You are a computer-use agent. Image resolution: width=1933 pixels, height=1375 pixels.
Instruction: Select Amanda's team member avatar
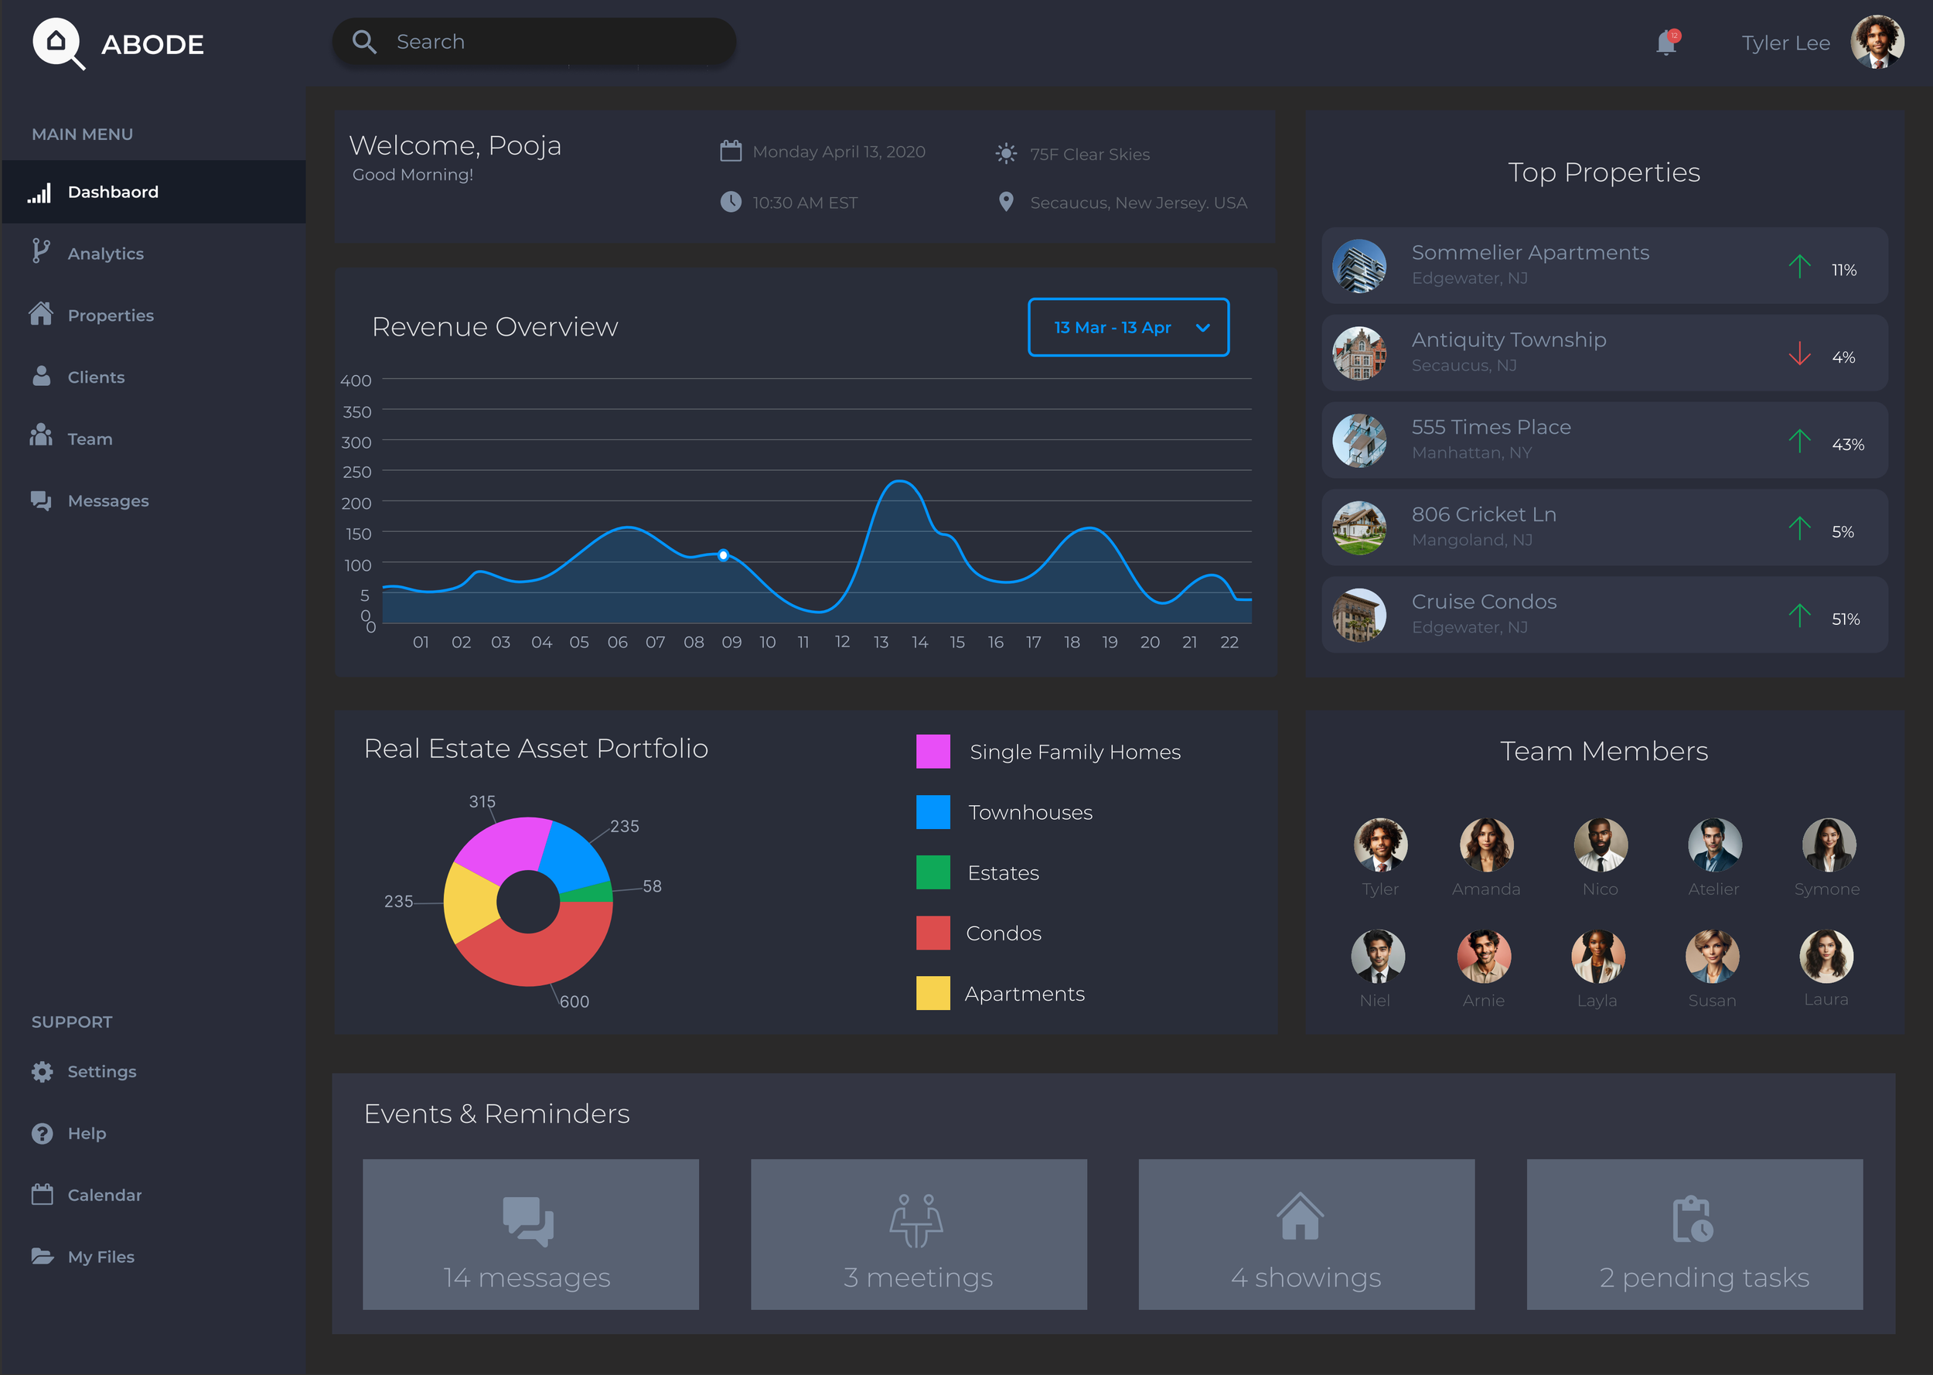pos(1485,844)
